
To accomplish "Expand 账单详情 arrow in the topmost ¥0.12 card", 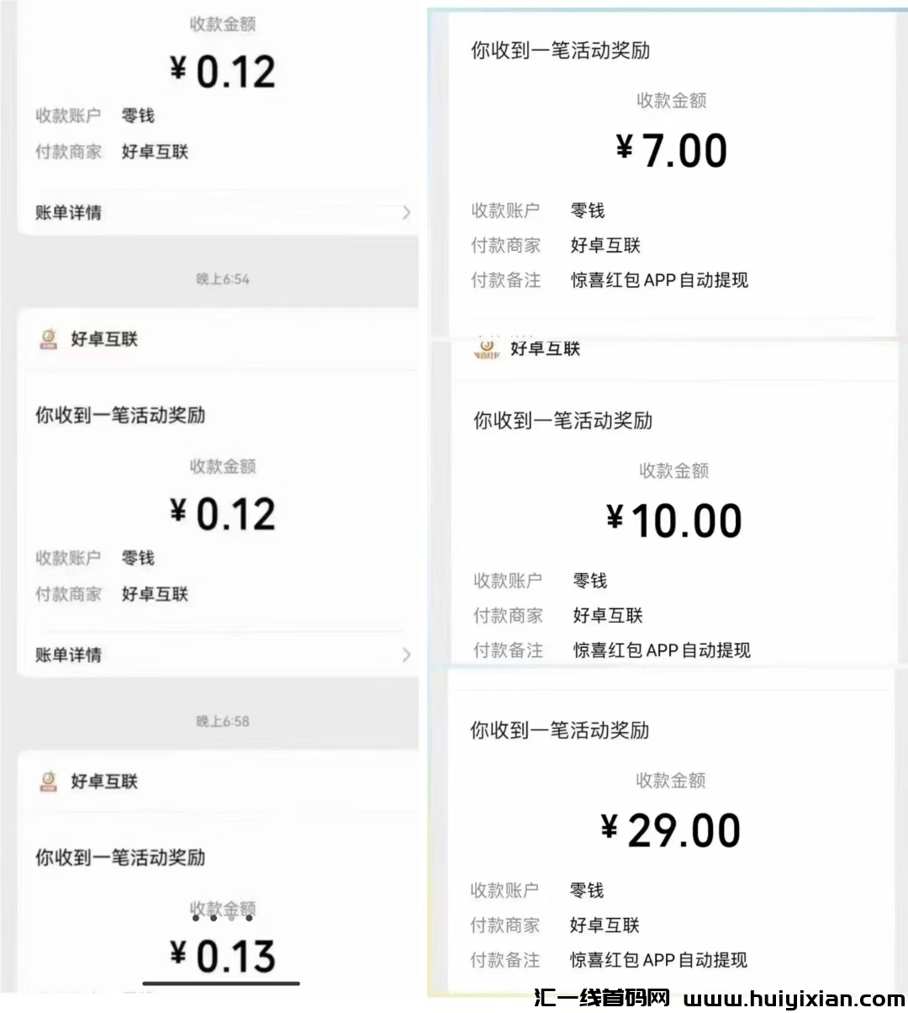I will (406, 213).
